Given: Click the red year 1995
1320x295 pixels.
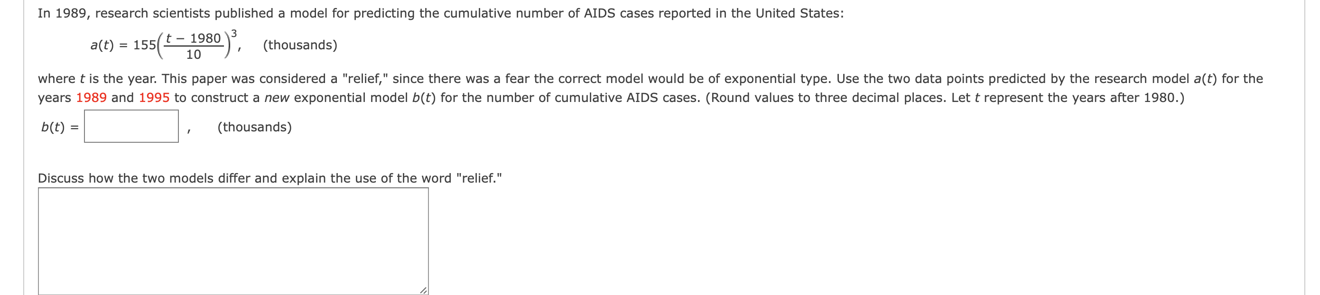Looking at the screenshot, I should pyautogui.click(x=154, y=98).
